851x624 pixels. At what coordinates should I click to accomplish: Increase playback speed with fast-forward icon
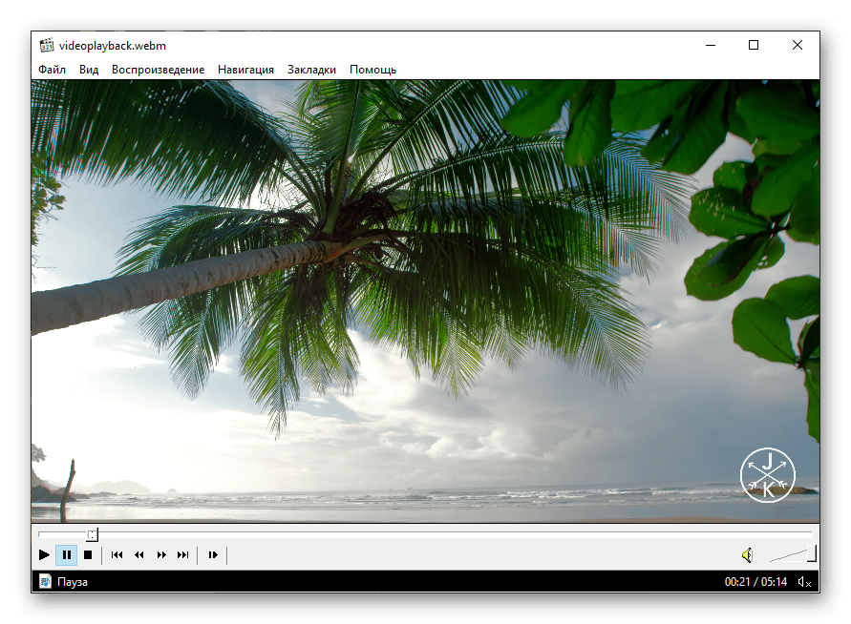(161, 554)
